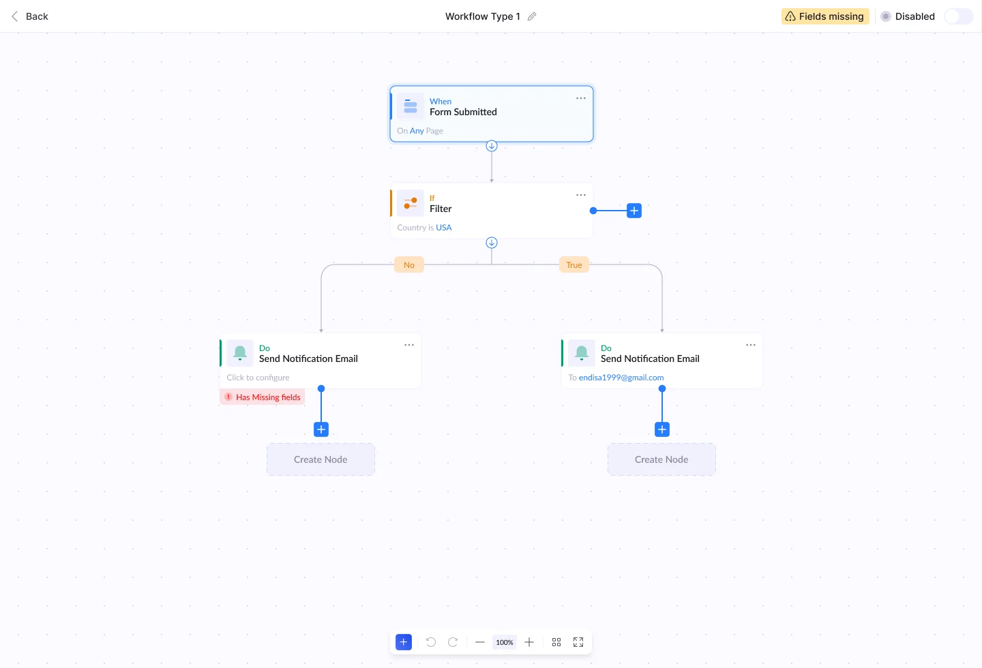The width and height of the screenshot is (982, 668).
Task: Click the Form Submitted trigger icon
Action: pyautogui.click(x=411, y=106)
